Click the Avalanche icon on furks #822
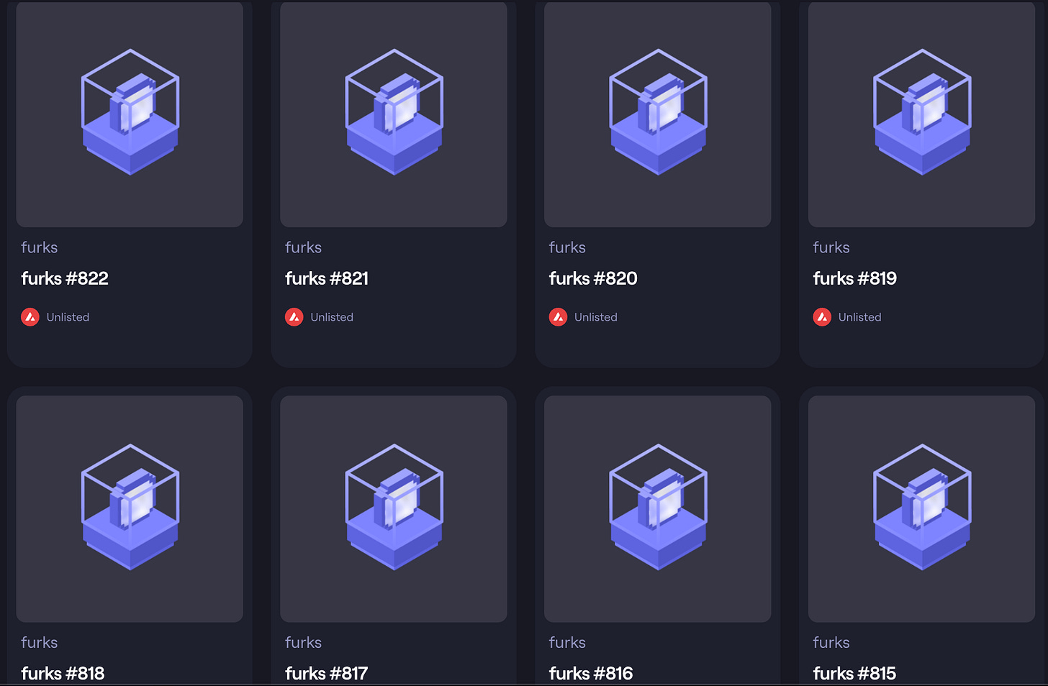This screenshot has height=686, width=1048. [x=30, y=317]
